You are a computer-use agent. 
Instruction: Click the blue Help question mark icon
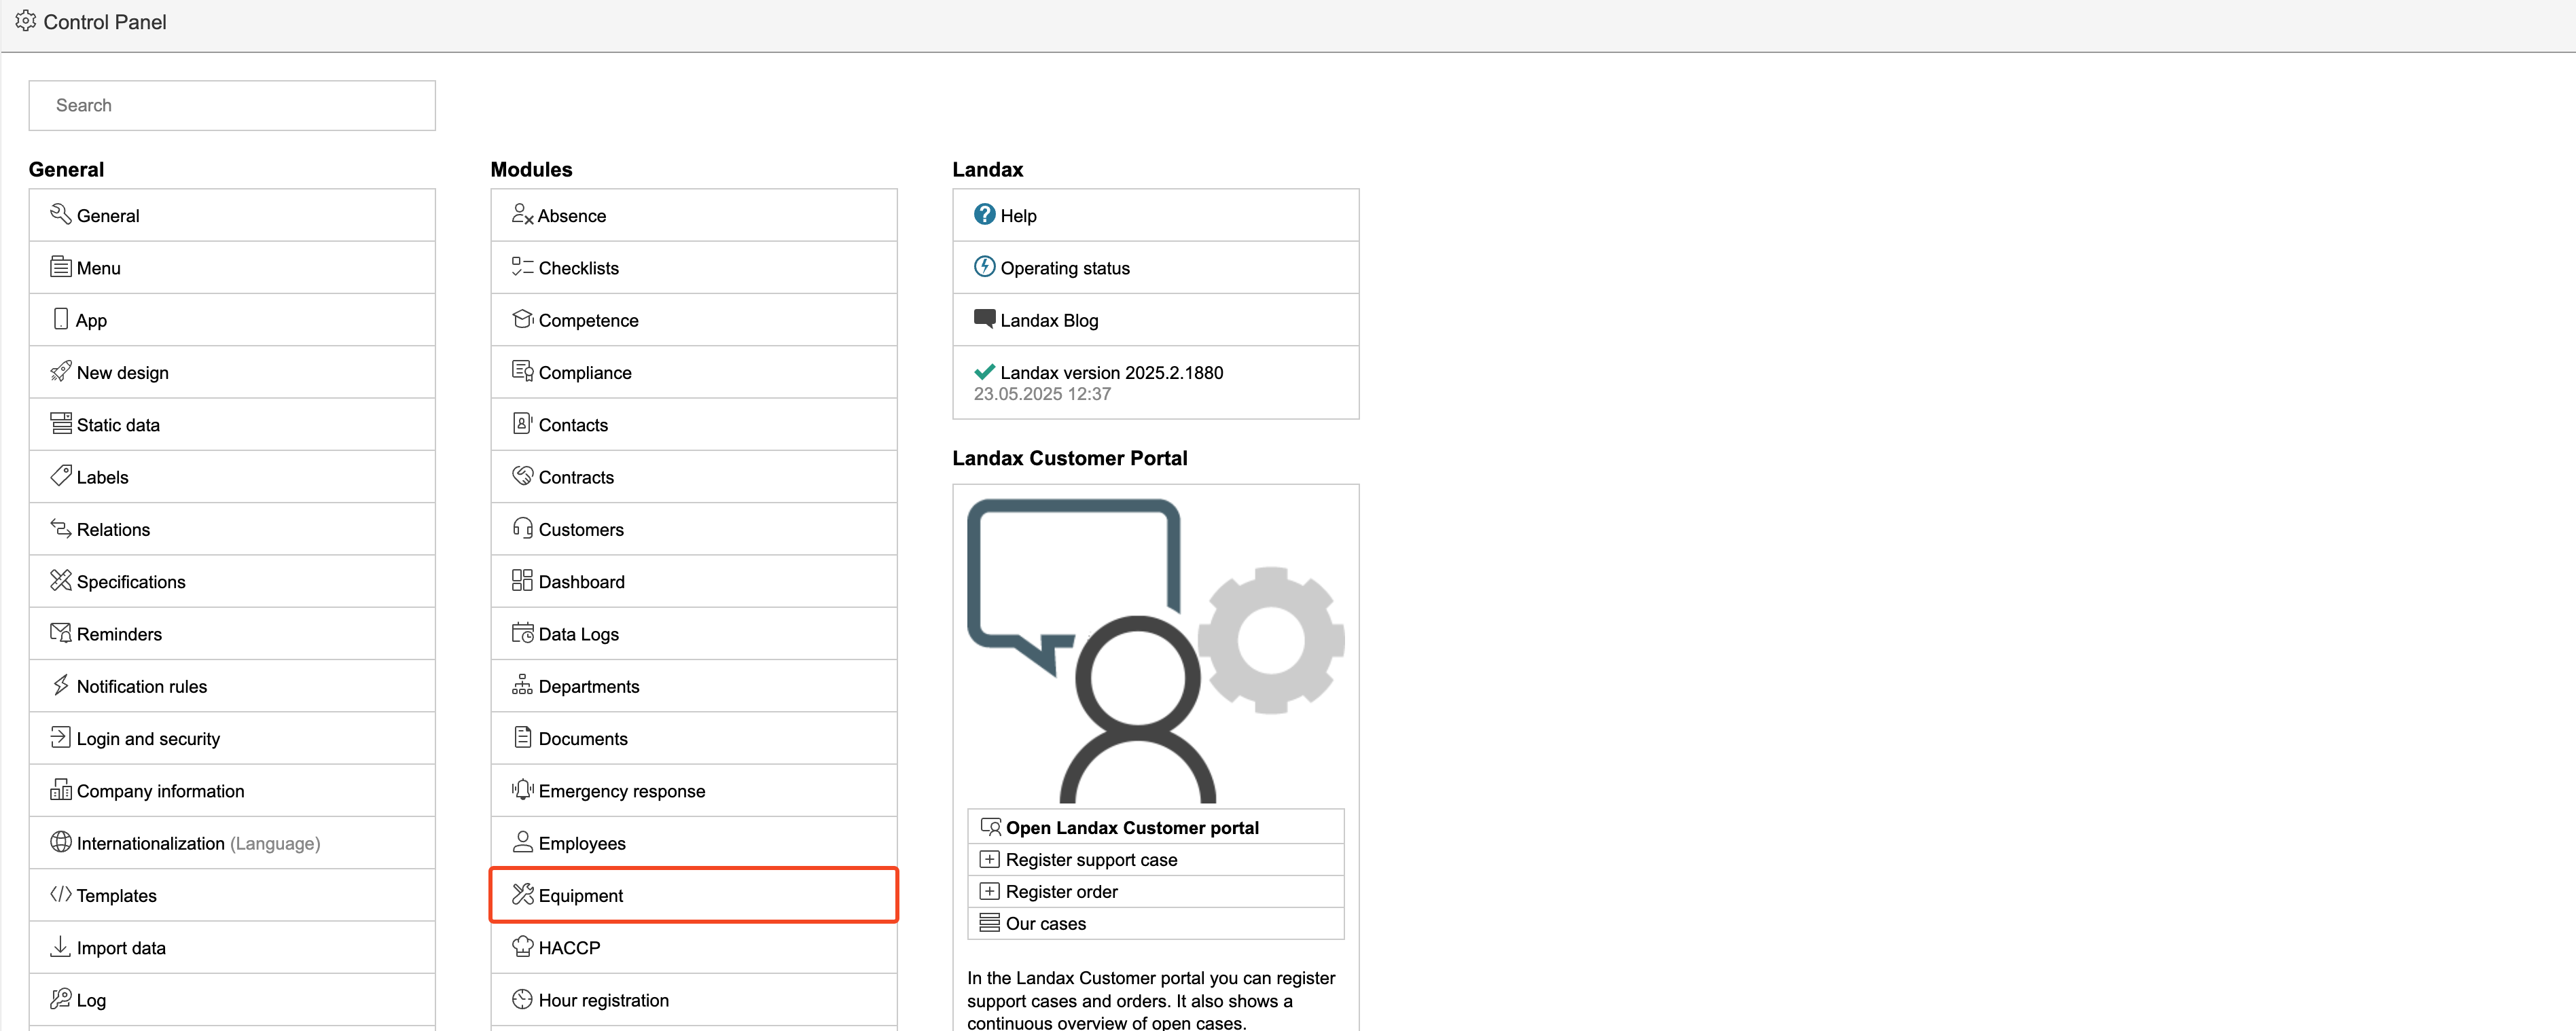(x=984, y=214)
